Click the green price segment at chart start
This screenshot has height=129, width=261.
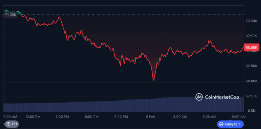[x=13, y=12]
